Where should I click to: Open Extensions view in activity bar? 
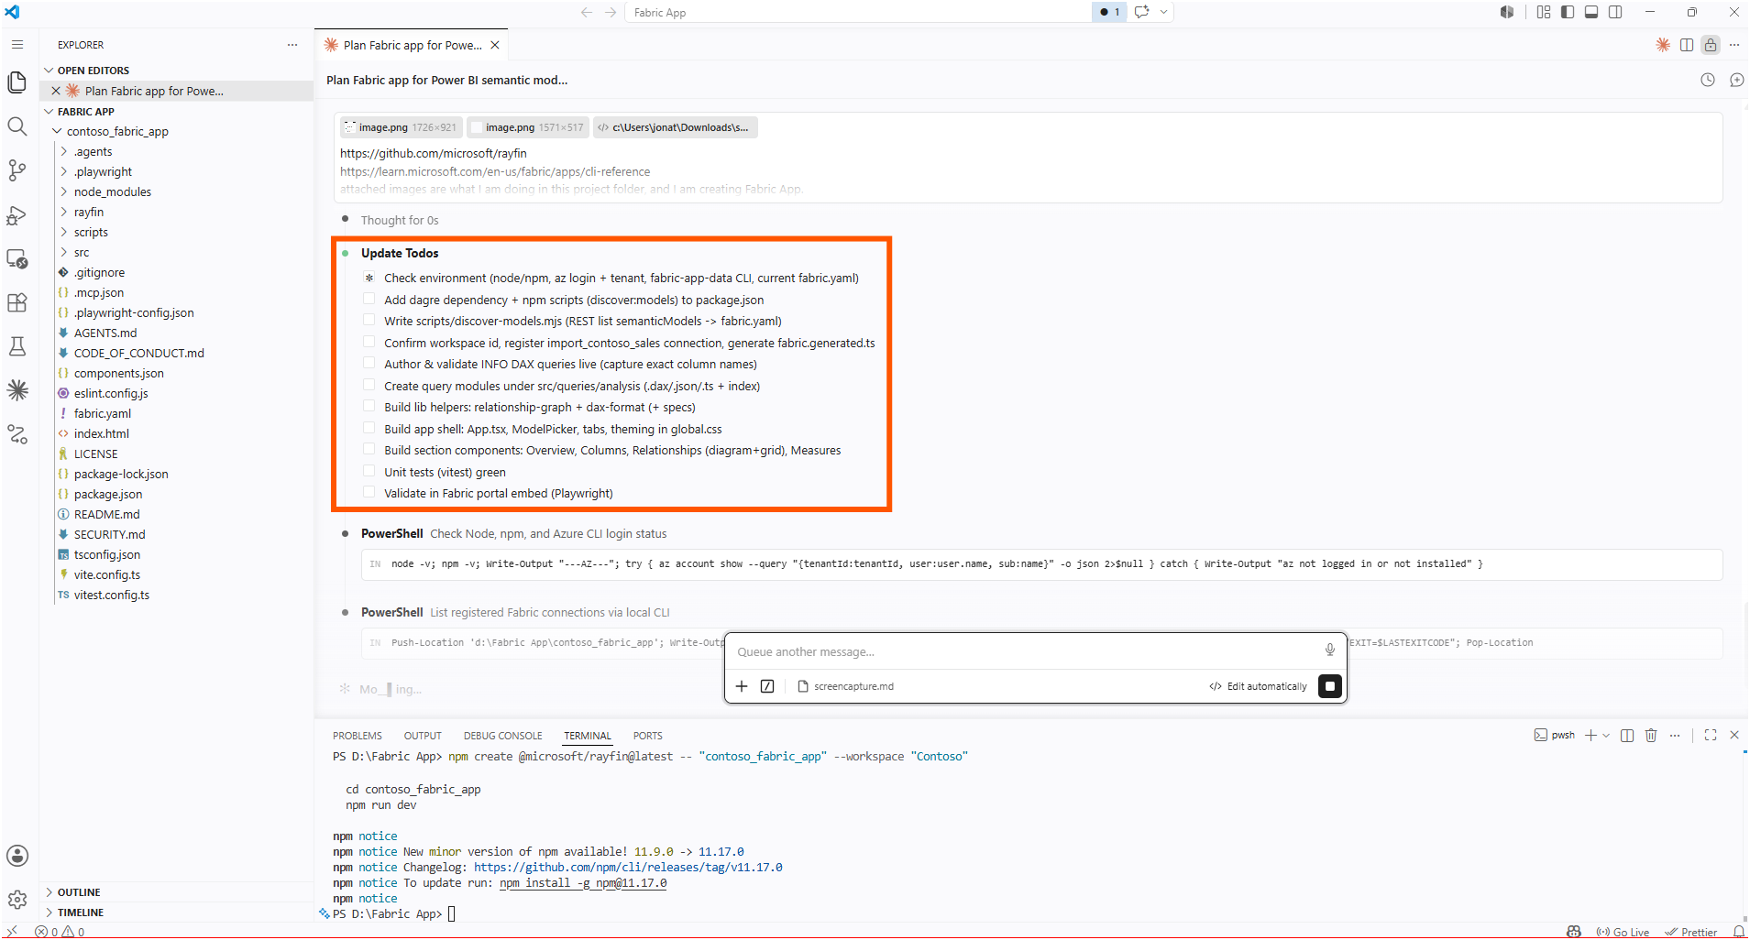(17, 303)
